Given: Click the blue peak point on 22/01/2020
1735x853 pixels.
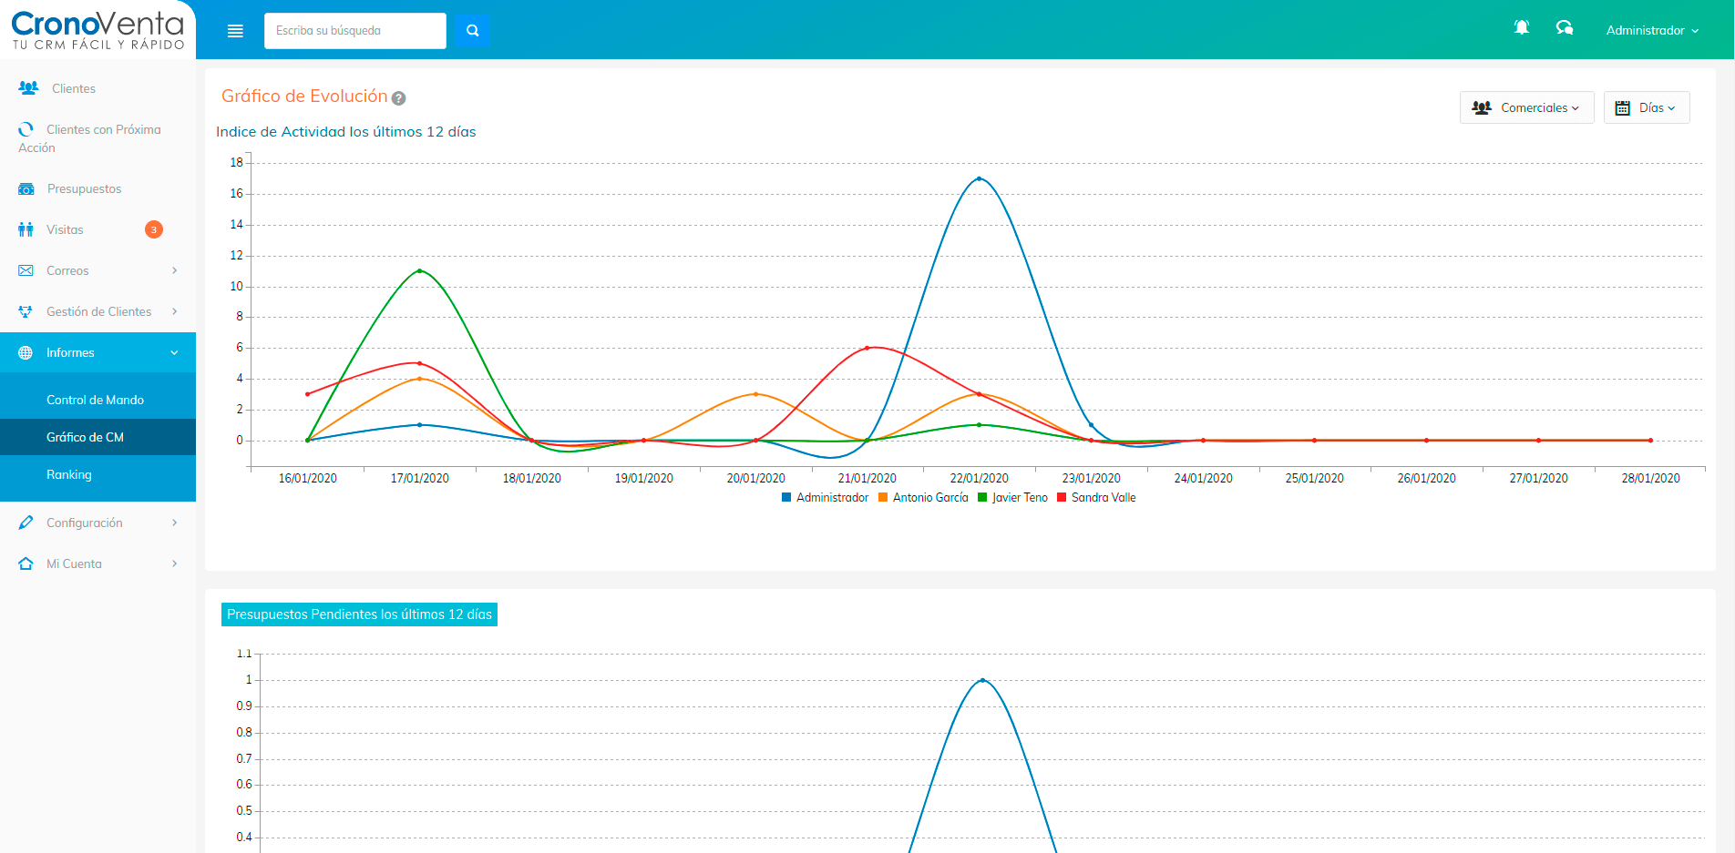Looking at the screenshot, I should click(980, 178).
